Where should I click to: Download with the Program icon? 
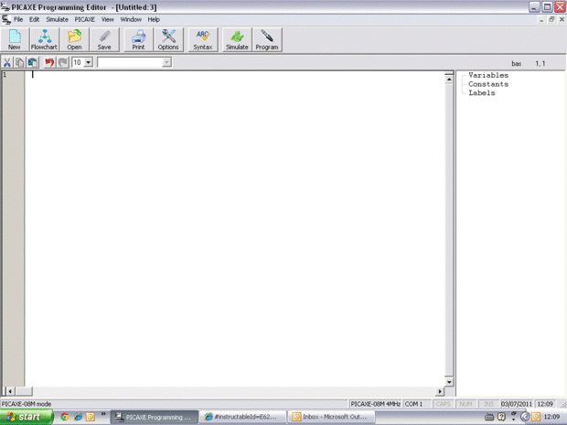(267, 39)
